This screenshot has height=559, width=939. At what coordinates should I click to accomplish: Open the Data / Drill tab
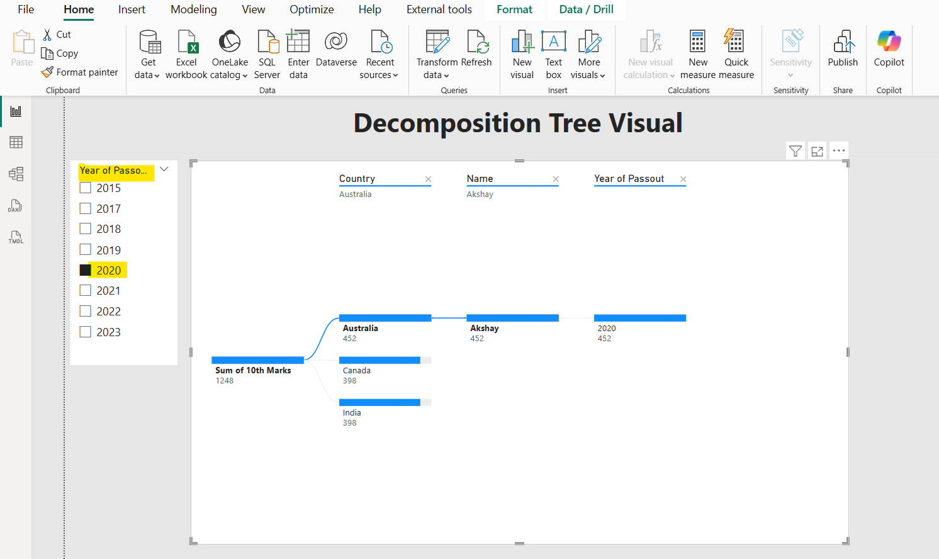point(586,9)
